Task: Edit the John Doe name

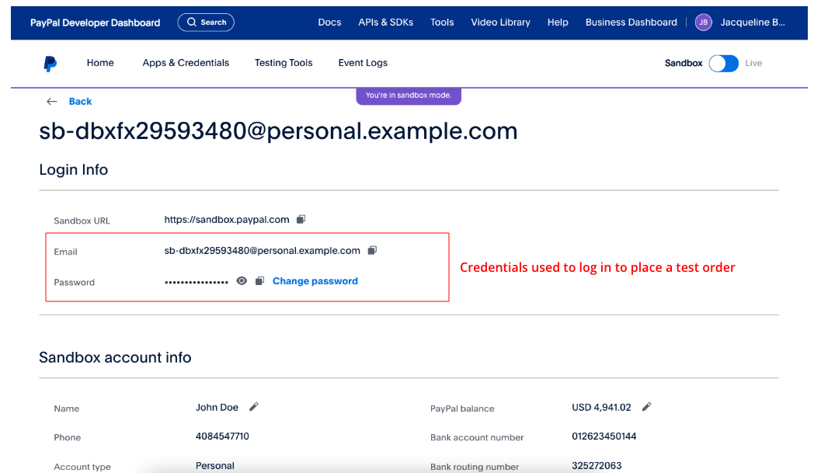Action: pos(254,407)
